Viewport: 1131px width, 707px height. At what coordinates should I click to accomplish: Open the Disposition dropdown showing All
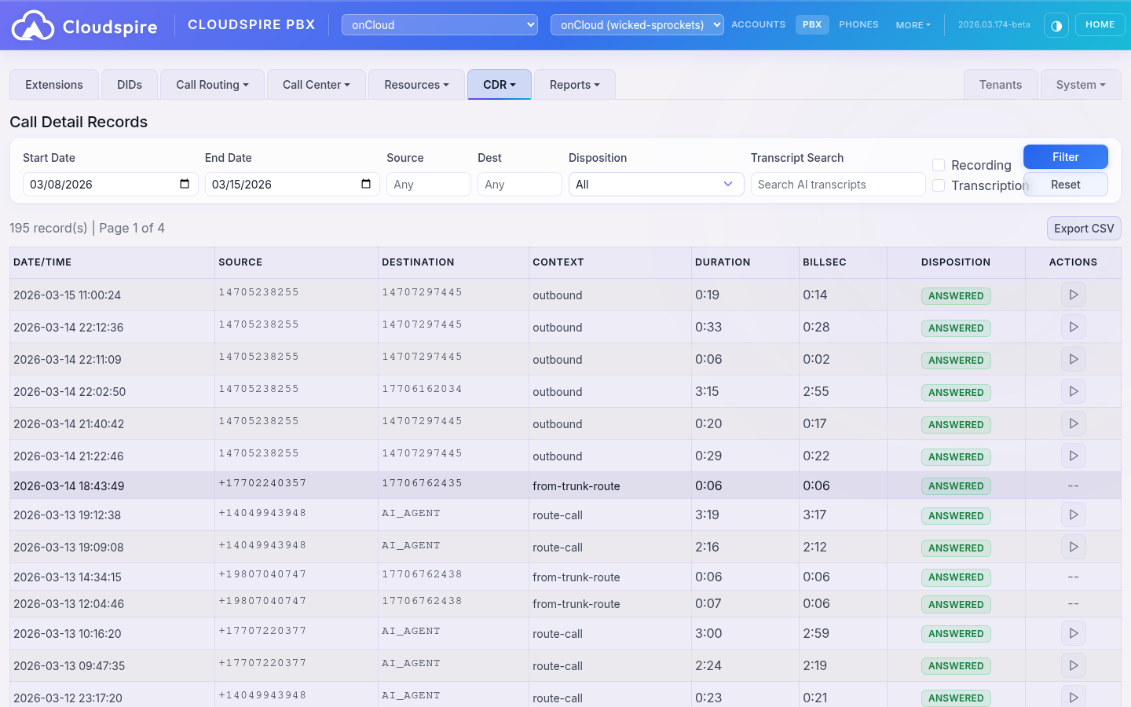point(656,184)
